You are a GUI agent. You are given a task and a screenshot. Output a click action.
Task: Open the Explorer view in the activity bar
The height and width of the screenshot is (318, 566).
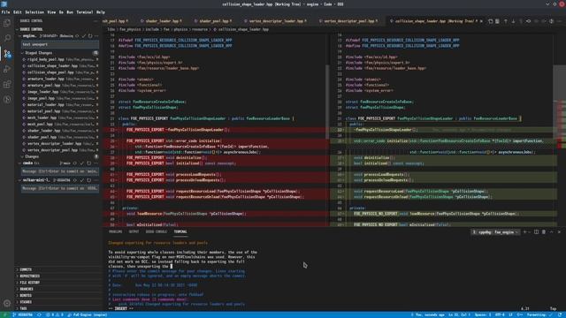coord(7,23)
